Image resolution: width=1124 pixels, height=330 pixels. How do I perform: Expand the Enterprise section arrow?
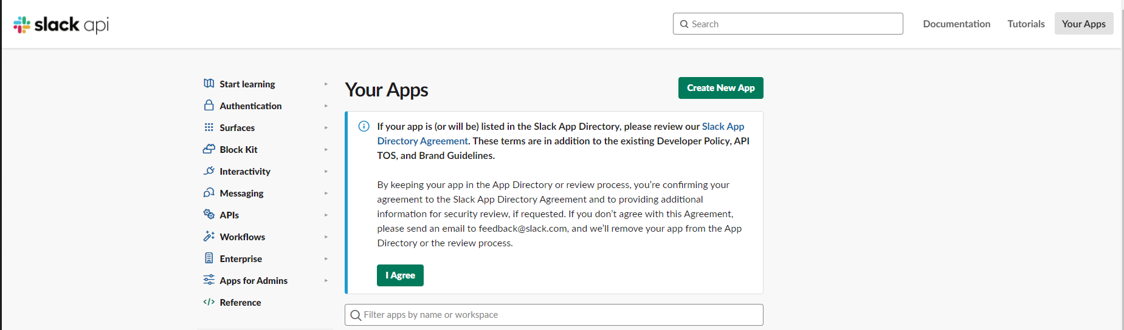326,259
